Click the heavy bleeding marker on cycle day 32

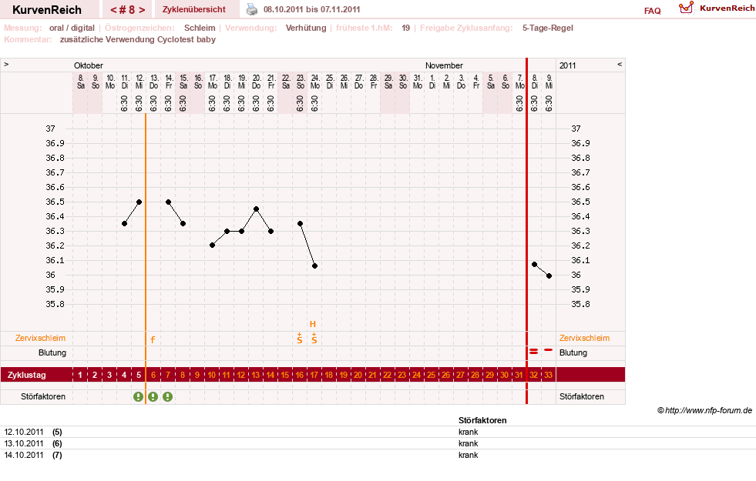(x=533, y=352)
